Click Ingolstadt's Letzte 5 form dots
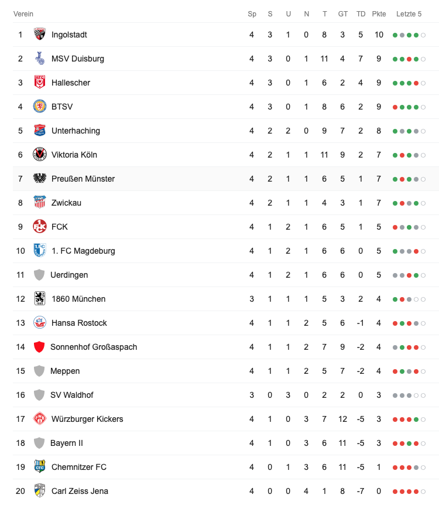This screenshot has height=508, width=439. pos(409,35)
